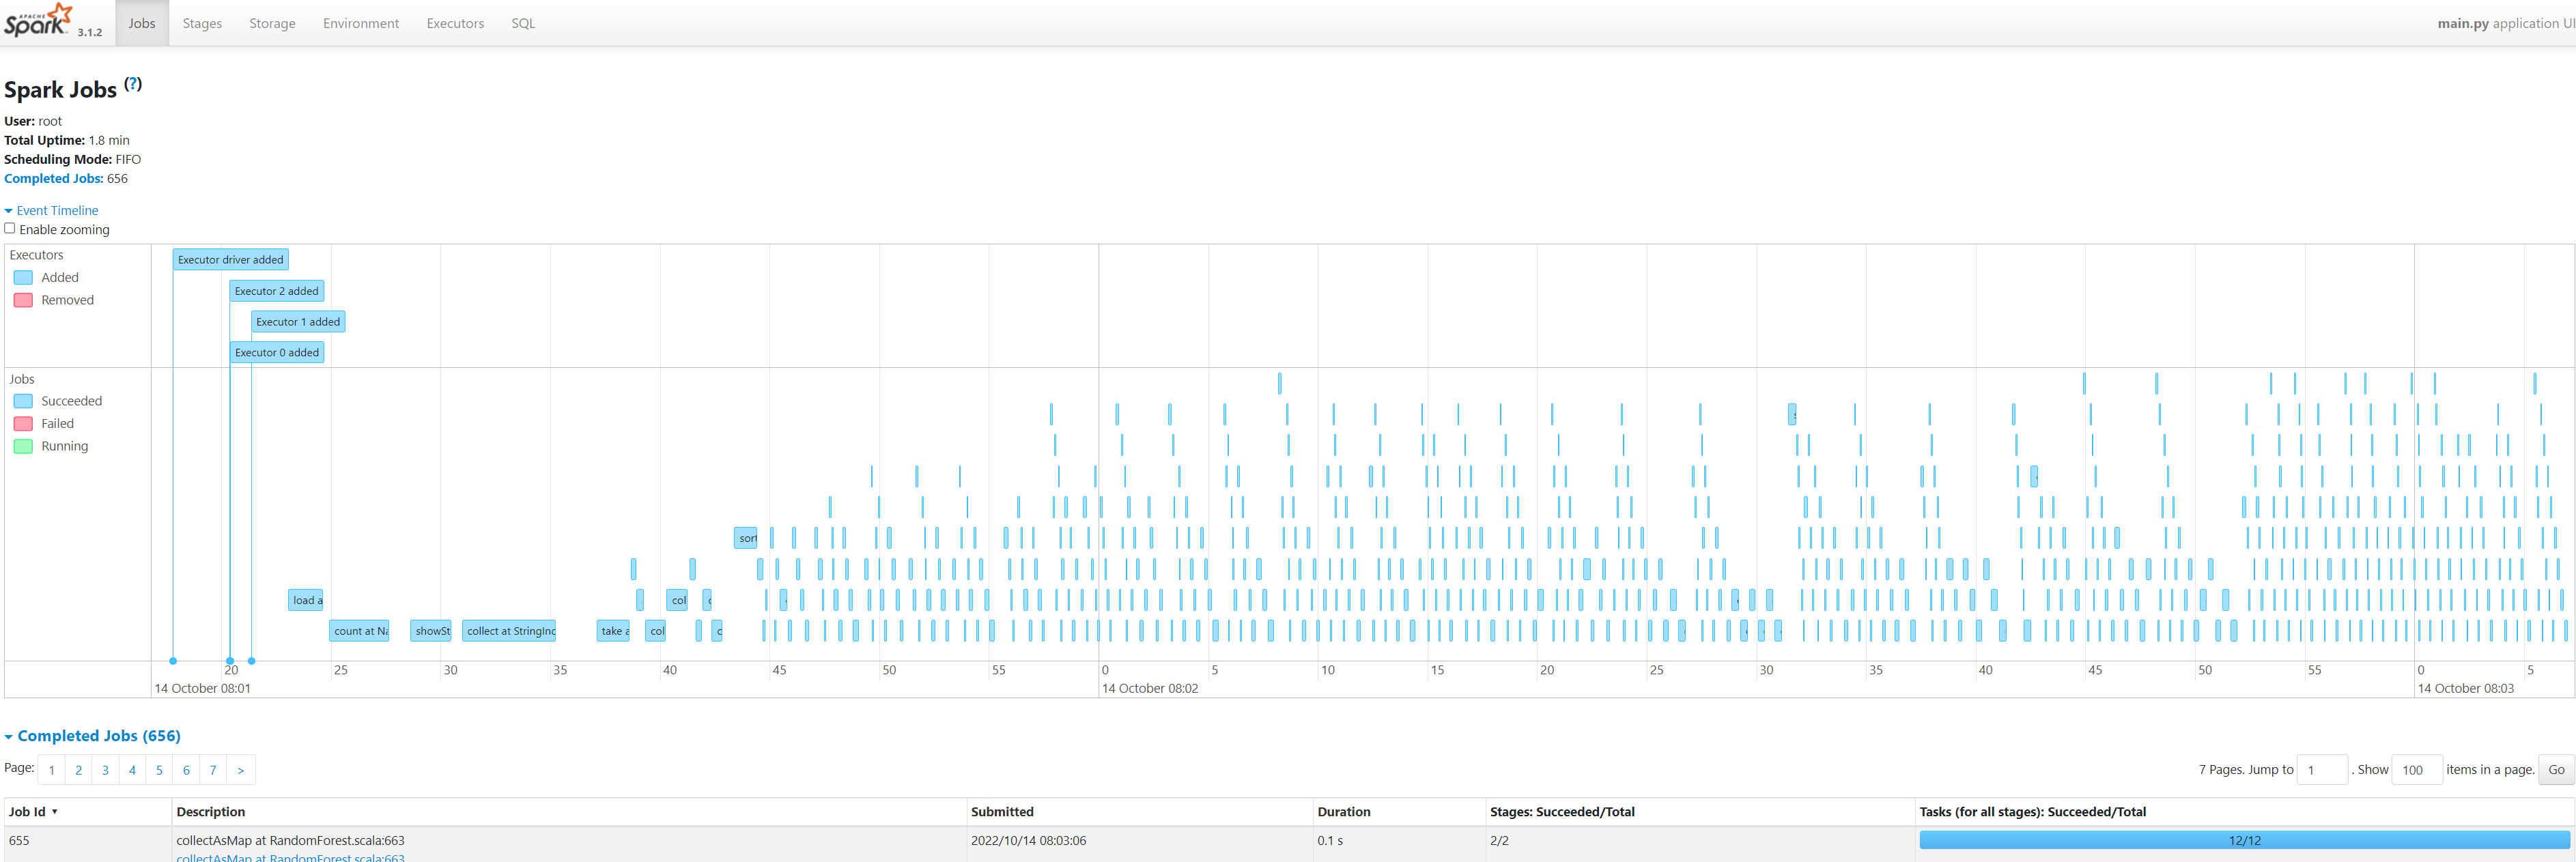Screen dimensions: 2576x862
Task: Switch to the Executors tab
Action: click(x=455, y=23)
